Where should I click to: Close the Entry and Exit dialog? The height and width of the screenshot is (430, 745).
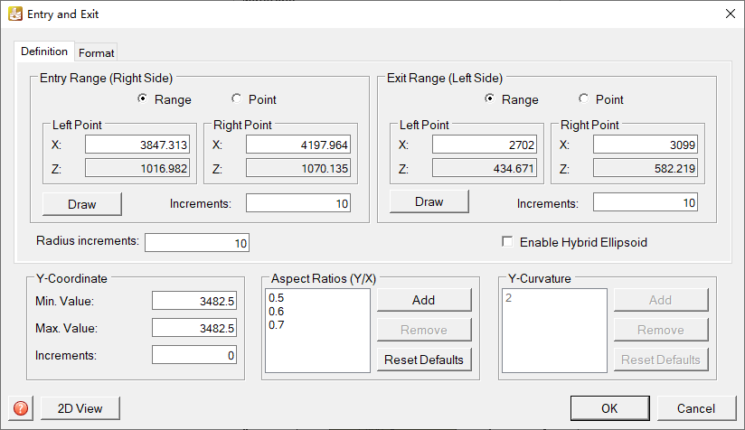(731, 14)
